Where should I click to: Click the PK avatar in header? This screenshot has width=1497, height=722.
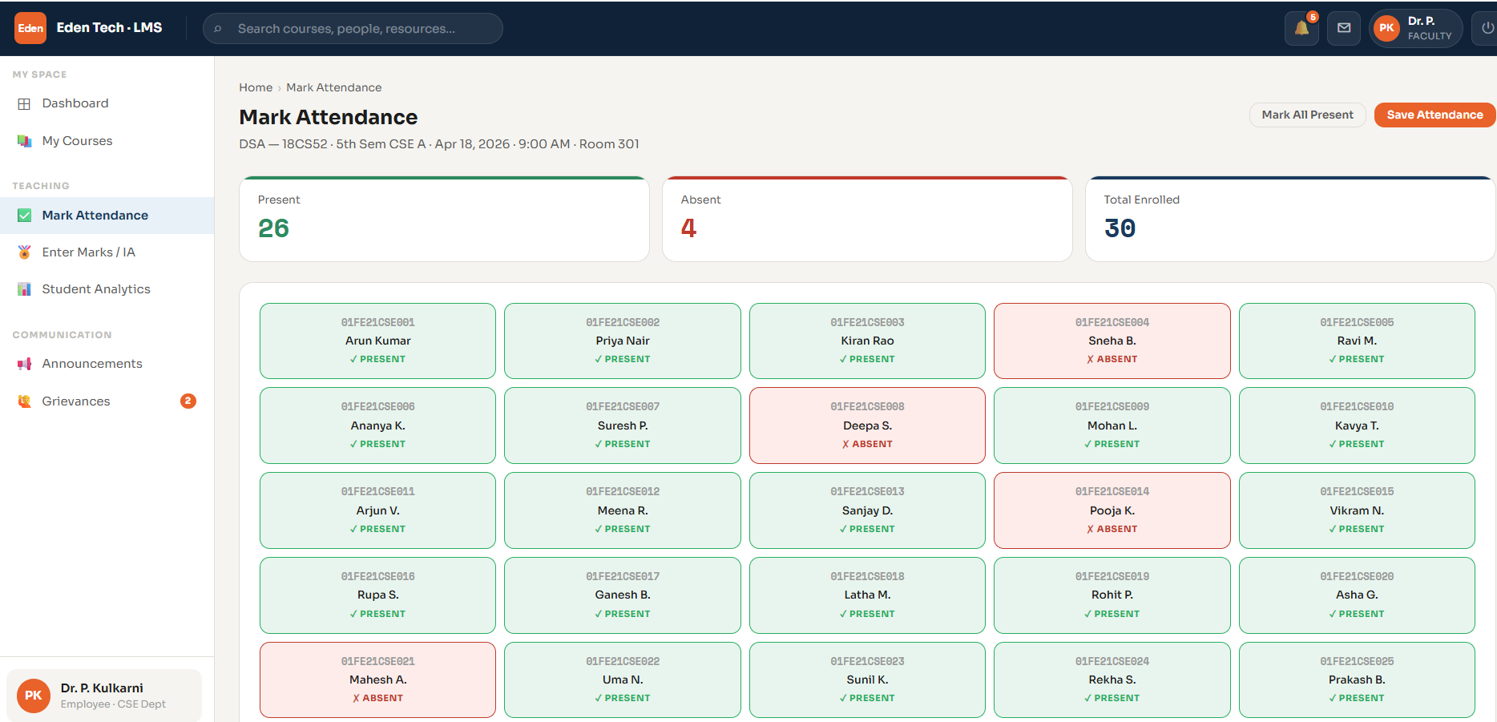coord(1386,28)
